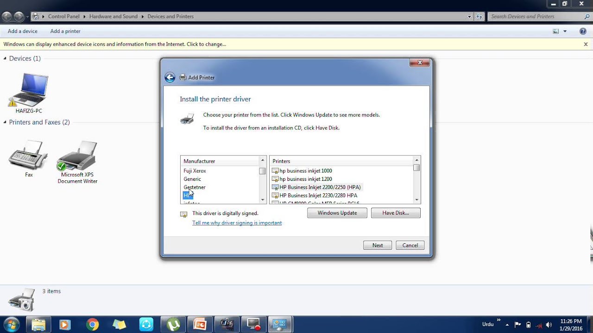
Task: Click the Action Center flag tray icon
Action: 518,325
